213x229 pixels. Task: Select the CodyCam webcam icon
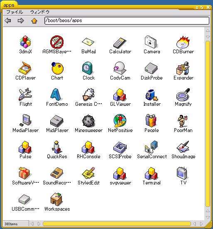120,68
